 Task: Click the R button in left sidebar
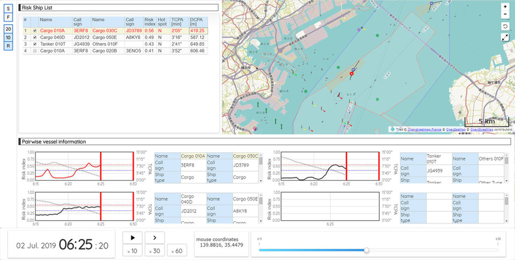(9, 46)
